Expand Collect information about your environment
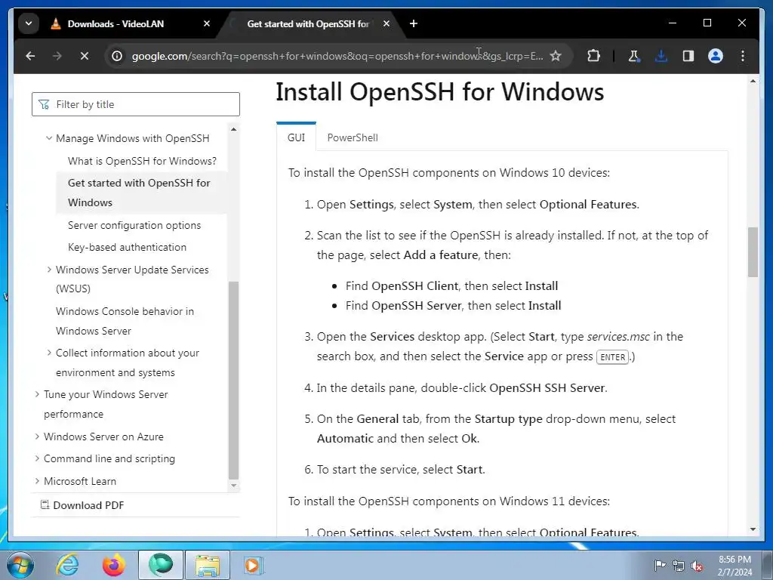The width and height of the screenshot is (773, 580). point(49,353)
